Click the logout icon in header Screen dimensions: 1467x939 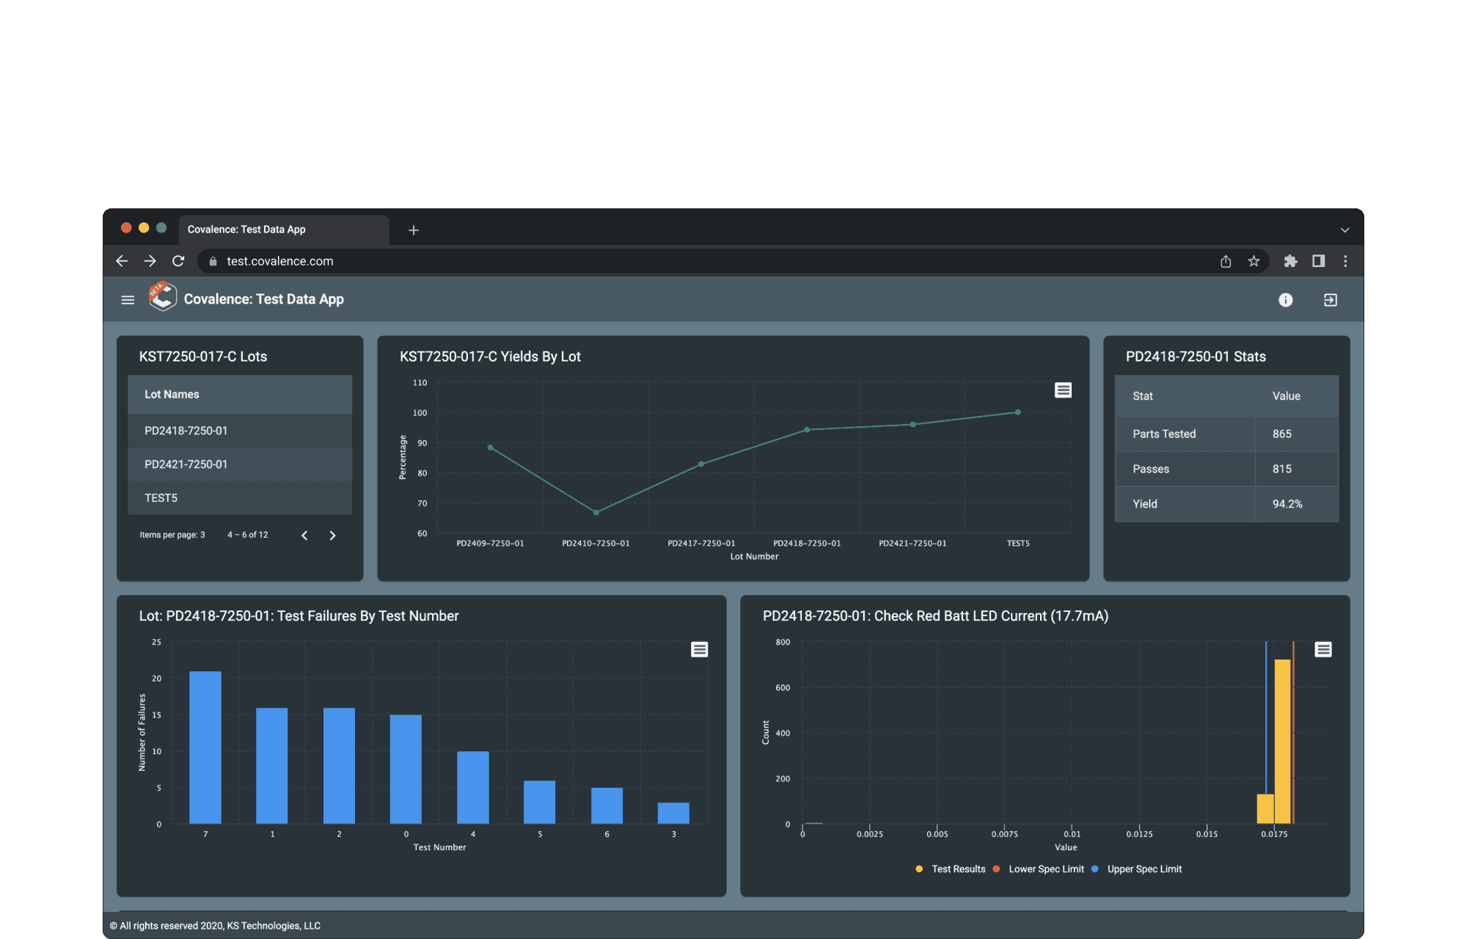tap(1330, 299)
